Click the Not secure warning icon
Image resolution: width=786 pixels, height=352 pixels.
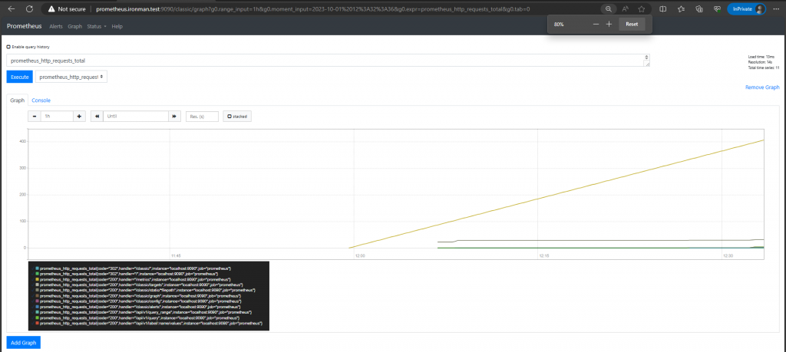pyautogui.click(x=51, y=9)
